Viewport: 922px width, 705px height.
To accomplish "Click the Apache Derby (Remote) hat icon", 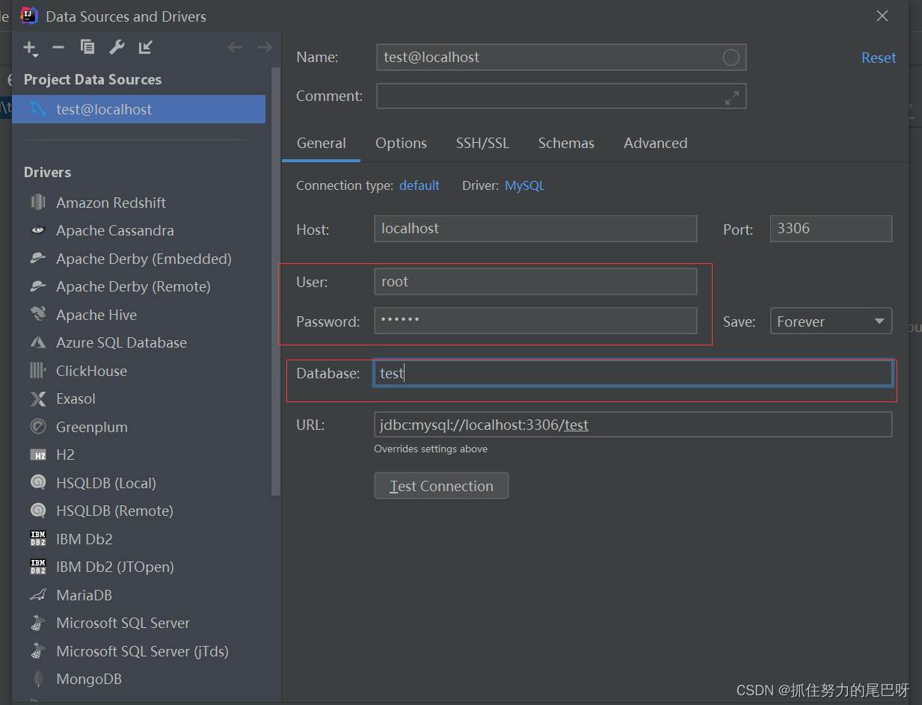I will (38, 287).
